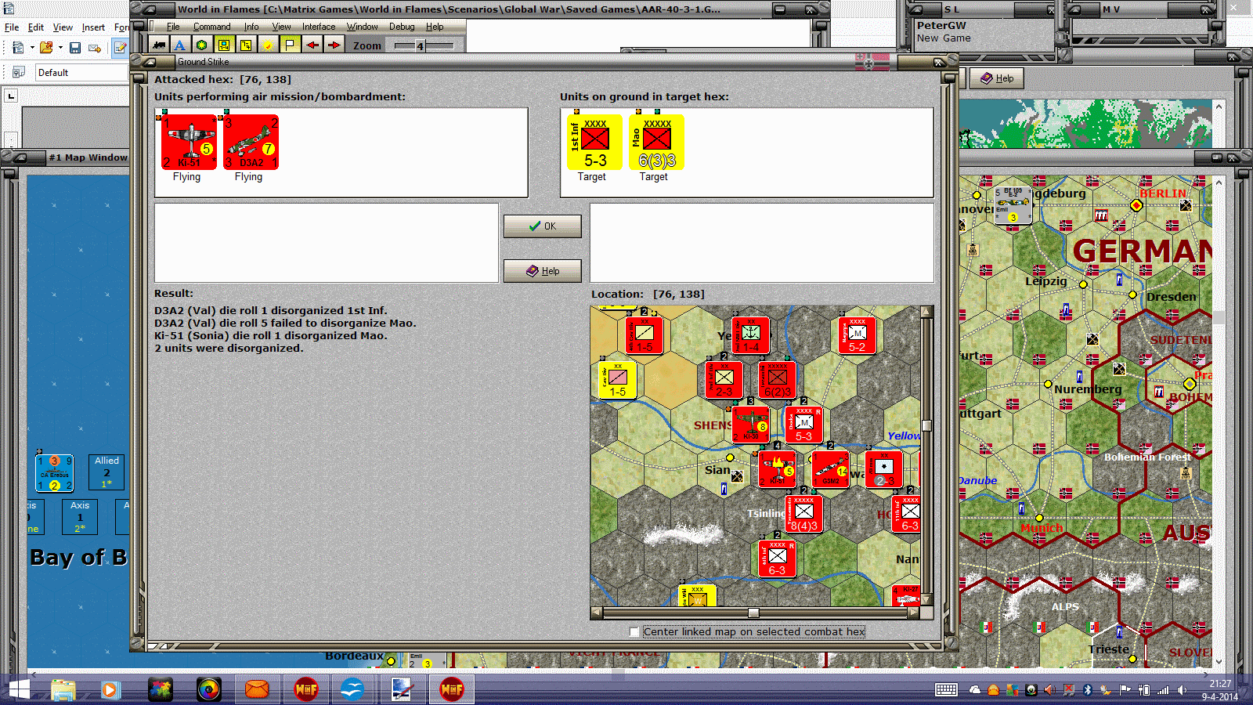Click the blue letter A toolbar icon
The width and height of the screenshot is (1253, 705).
(180, 45)
